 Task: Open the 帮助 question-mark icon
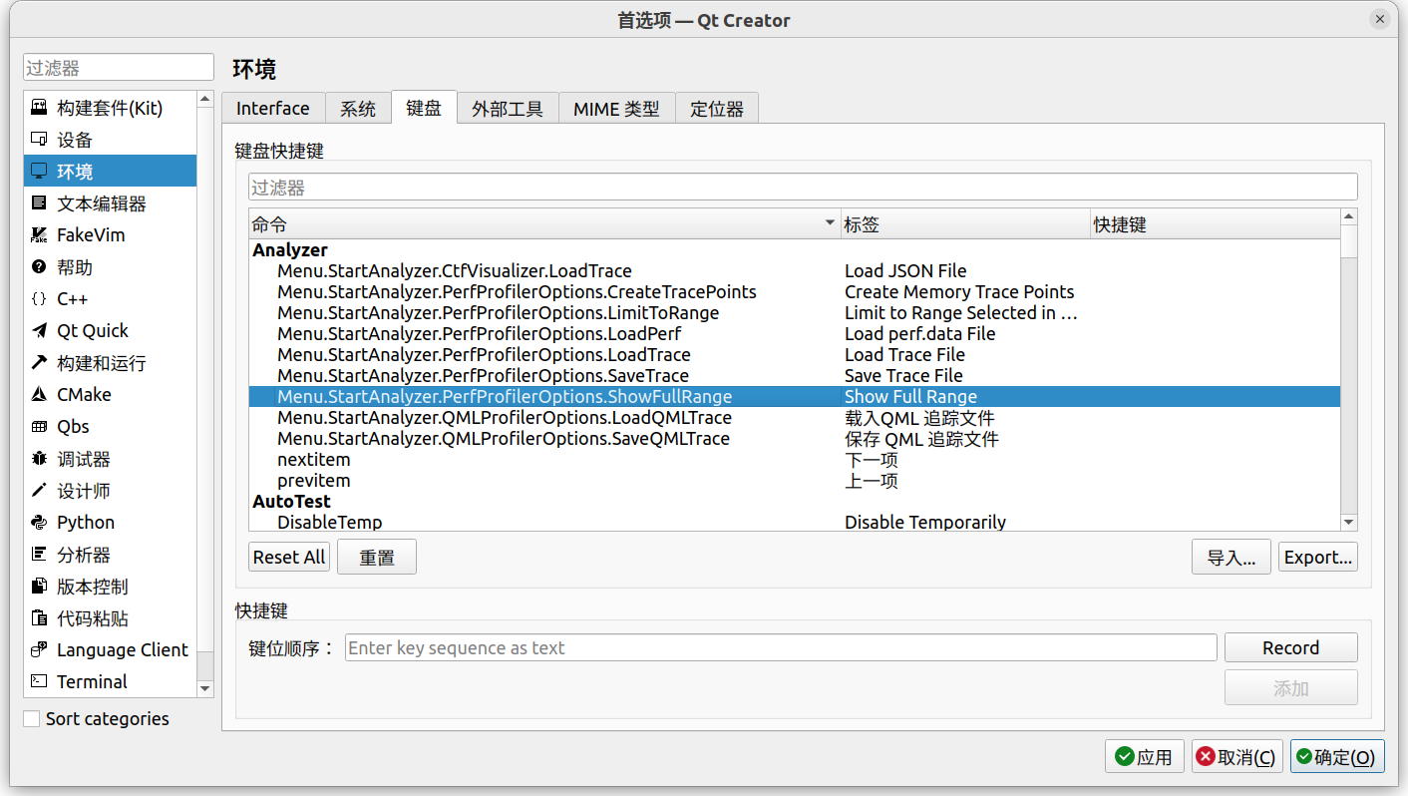click(x=39, y=267)
